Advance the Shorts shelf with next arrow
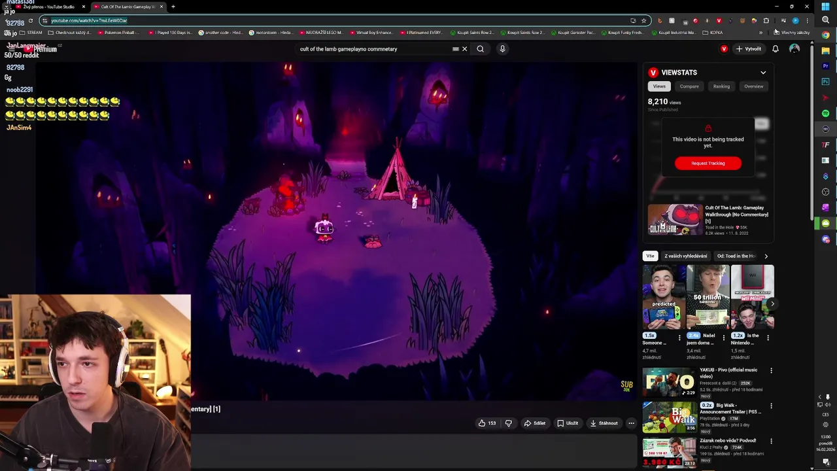 (772, 304)
